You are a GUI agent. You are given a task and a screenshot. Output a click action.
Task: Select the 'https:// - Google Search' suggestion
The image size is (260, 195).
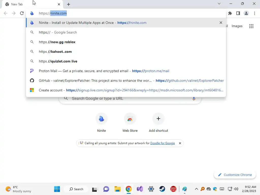[126, 32]
